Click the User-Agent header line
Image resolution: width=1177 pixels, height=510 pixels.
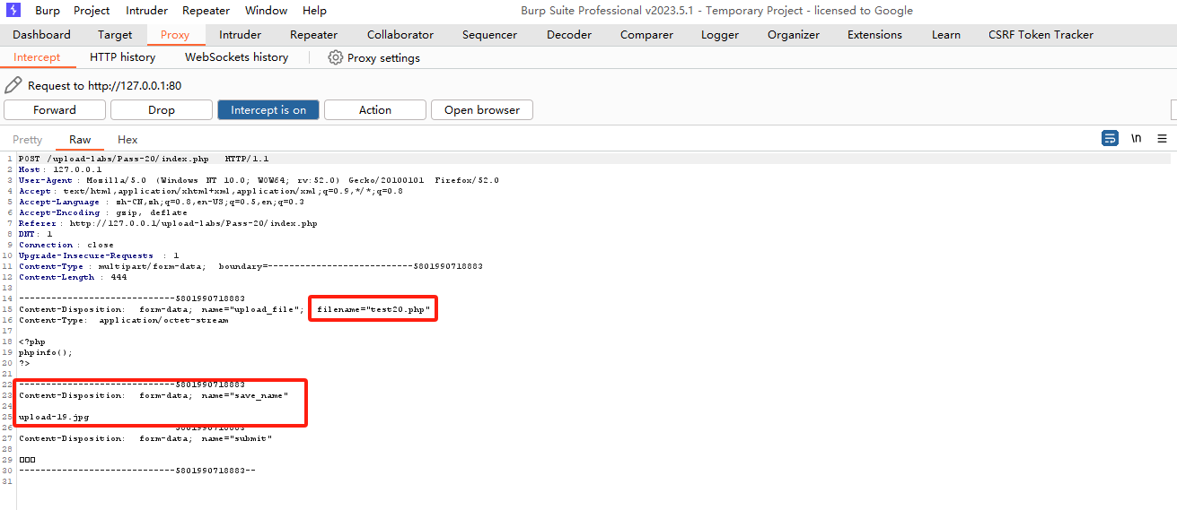coord(259,180)
